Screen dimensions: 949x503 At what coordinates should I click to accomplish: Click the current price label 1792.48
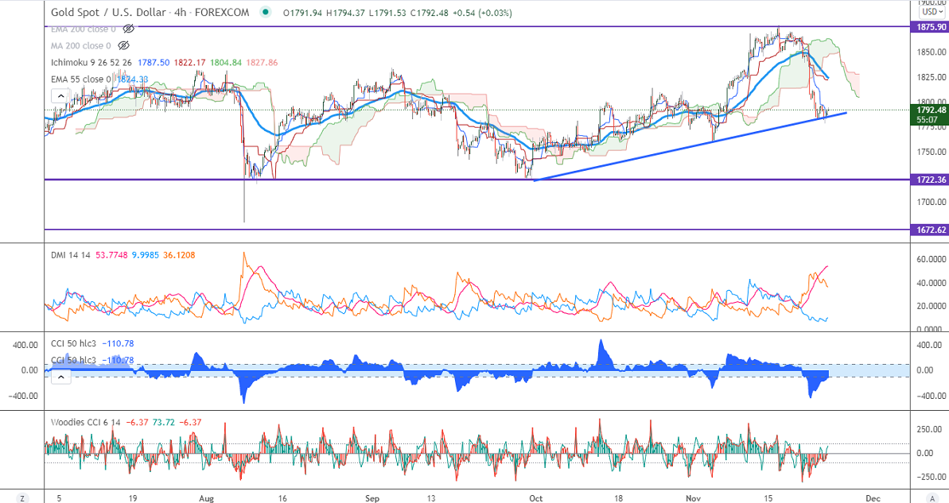[x=930, y=110]
